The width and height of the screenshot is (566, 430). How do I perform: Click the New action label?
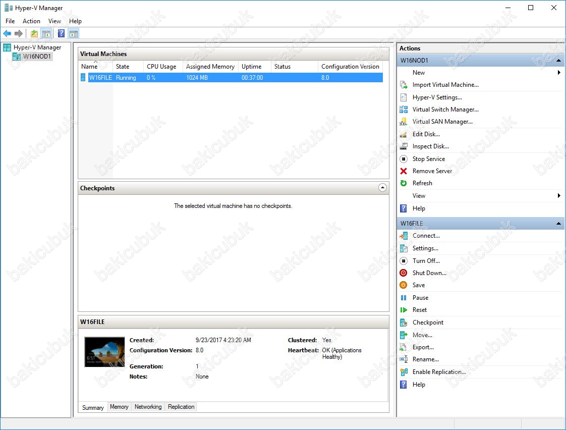point(419,73)
